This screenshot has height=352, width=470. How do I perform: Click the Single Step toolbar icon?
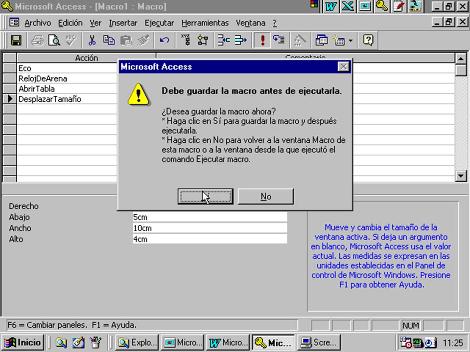pyautogui.click(x=279, y=40)
